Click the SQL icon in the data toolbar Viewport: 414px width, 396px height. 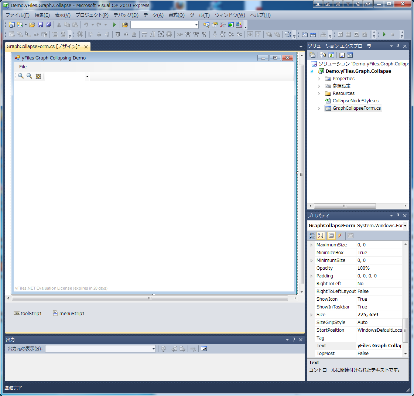click(x=356, y=34)
